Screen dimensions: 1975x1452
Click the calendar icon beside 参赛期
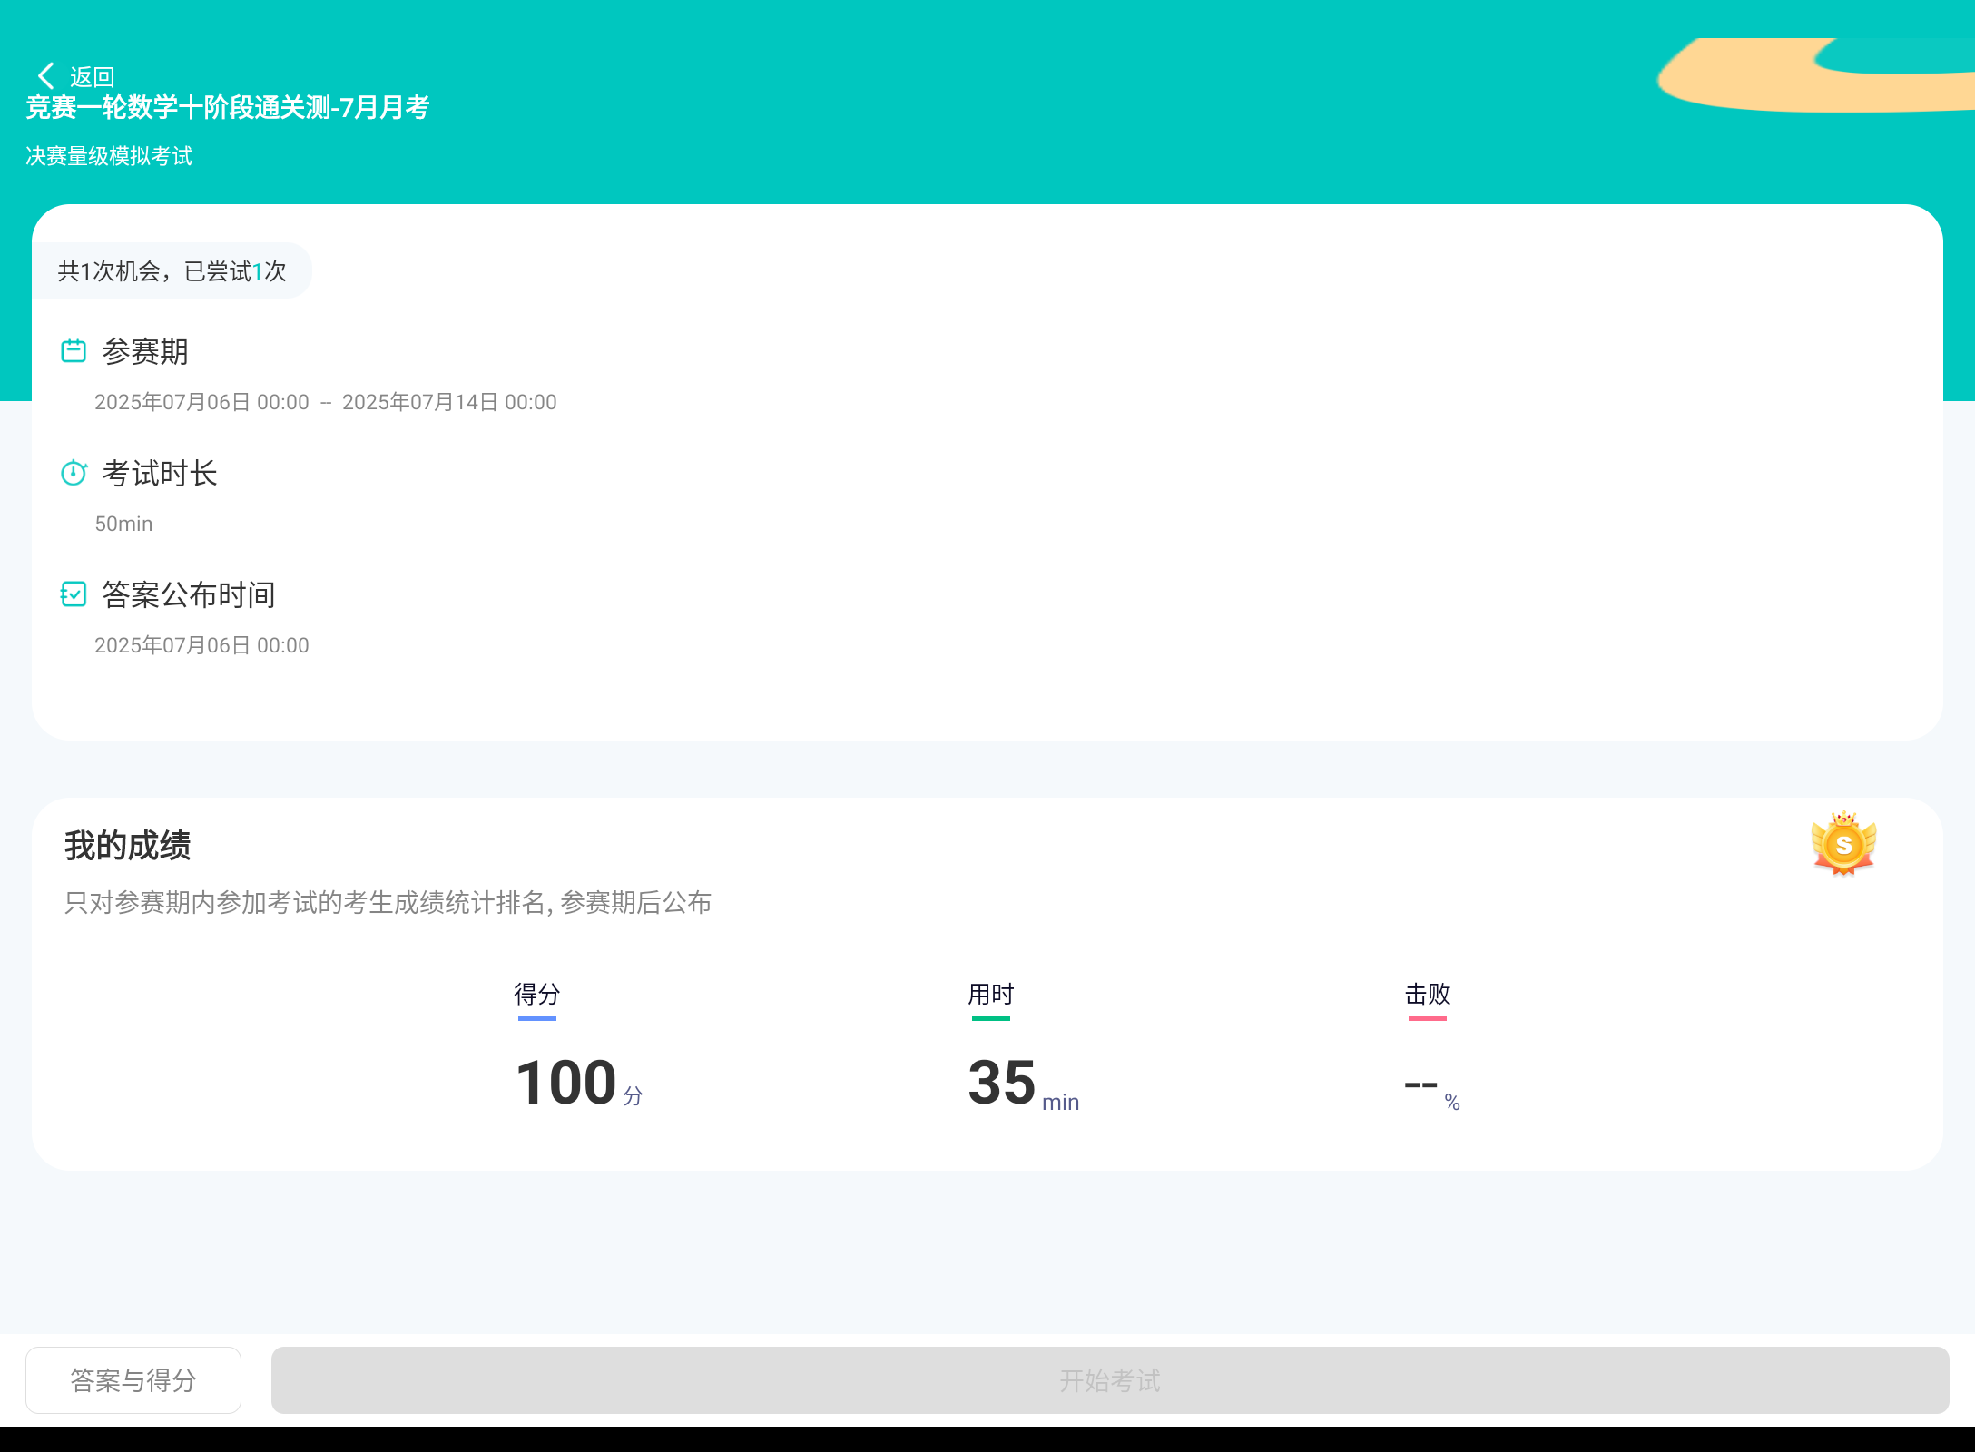[x=74, y=351]
